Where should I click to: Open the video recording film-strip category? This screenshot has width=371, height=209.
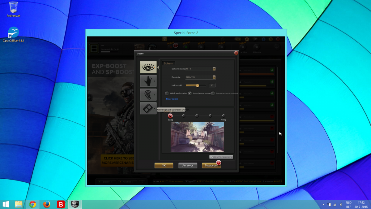(148, 108)
